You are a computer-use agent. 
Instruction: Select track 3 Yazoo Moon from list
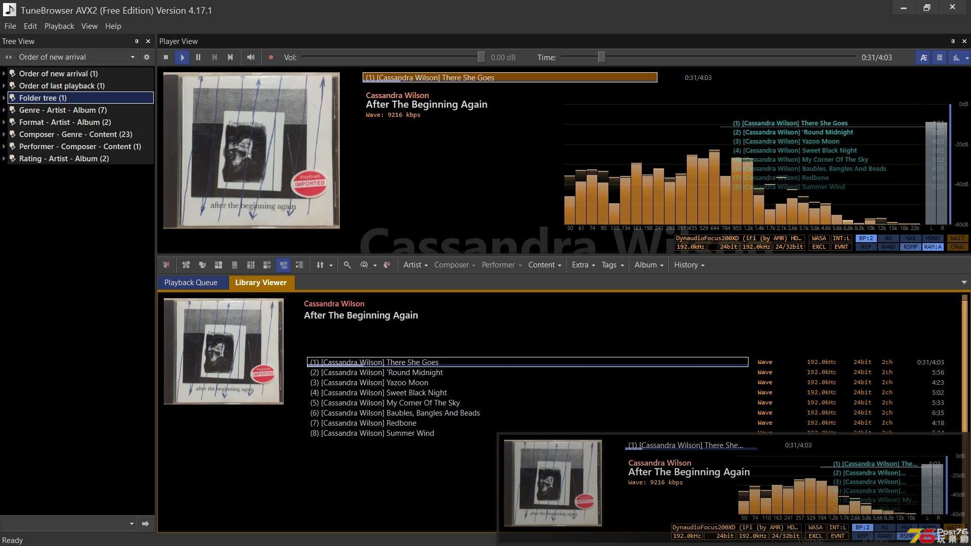pyautogui.click(x=369, y=382)
